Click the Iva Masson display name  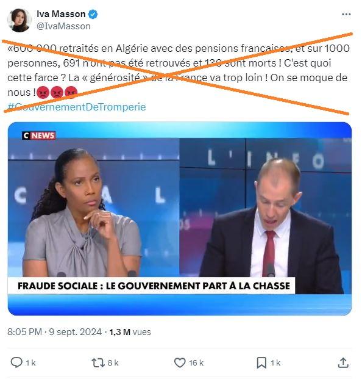click(x=61, y=14)
